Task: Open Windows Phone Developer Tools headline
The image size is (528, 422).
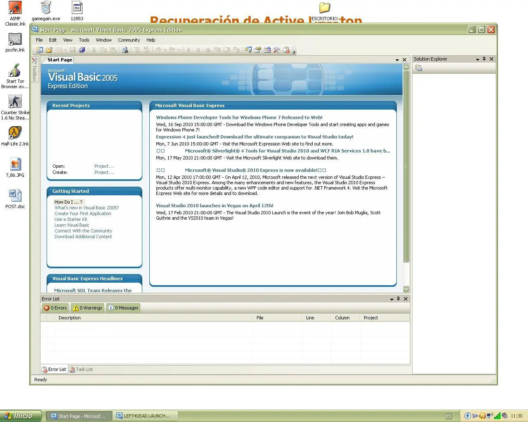Action: [239, 117]
